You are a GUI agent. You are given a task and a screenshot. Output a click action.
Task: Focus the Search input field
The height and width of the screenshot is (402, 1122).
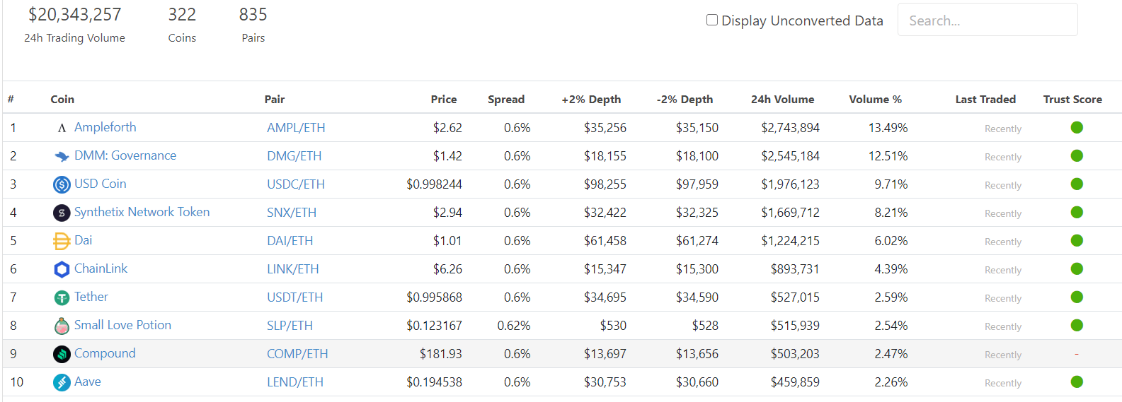tap(987, 20)
